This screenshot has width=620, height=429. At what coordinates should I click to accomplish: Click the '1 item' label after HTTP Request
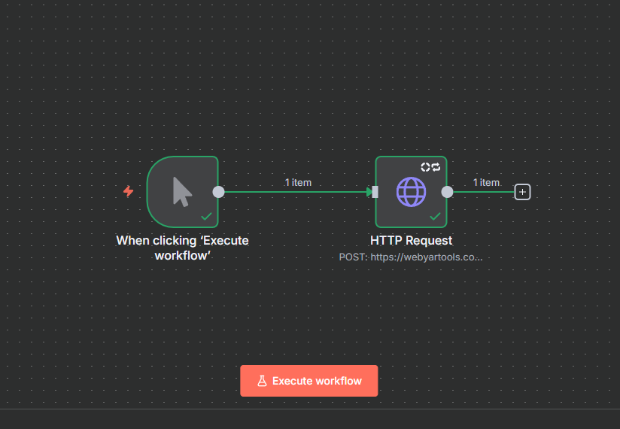pos(486,182)
